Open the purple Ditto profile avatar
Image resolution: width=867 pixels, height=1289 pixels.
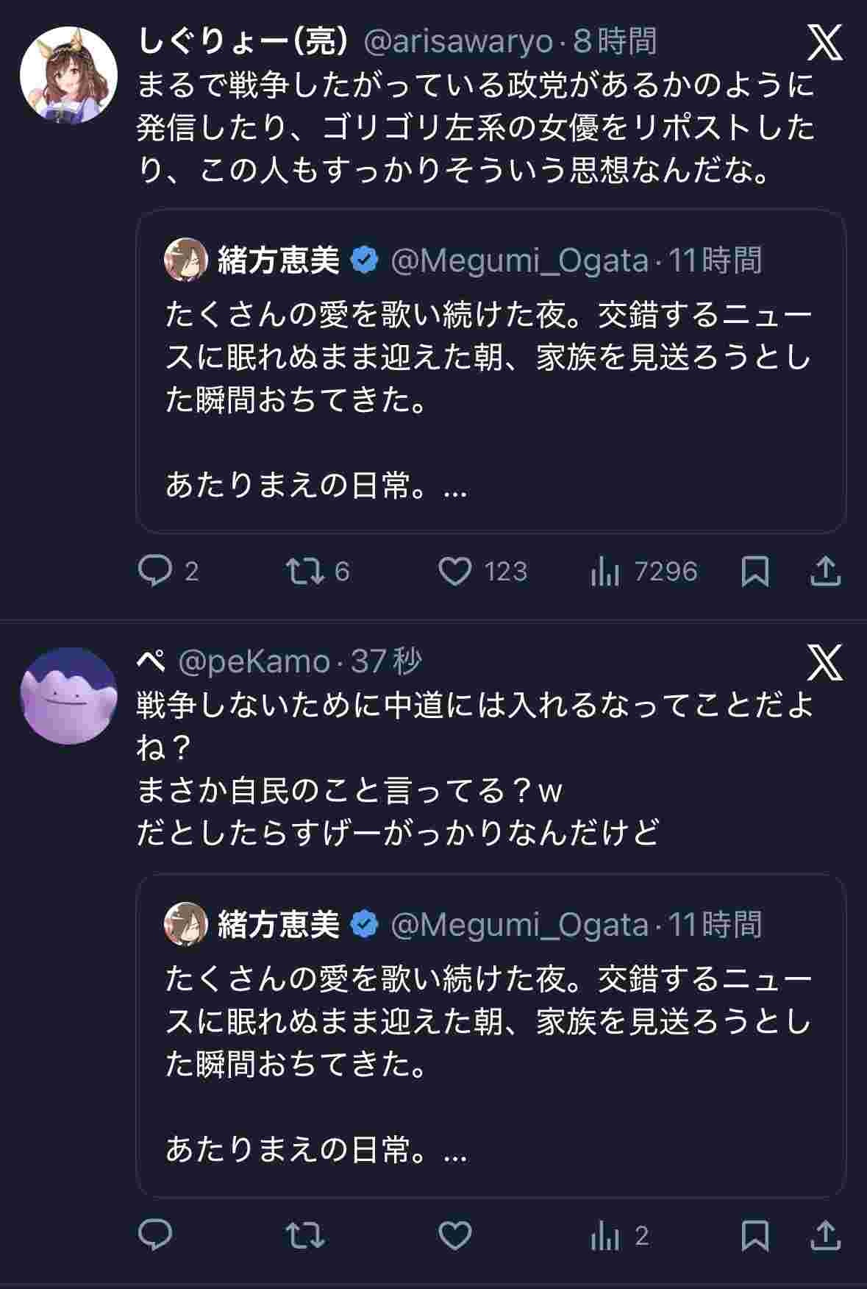[68, 696]
